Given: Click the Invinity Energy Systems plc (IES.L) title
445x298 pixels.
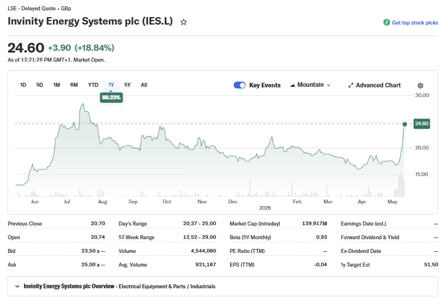Looking at the screenshot, I should tap(90, 21).
